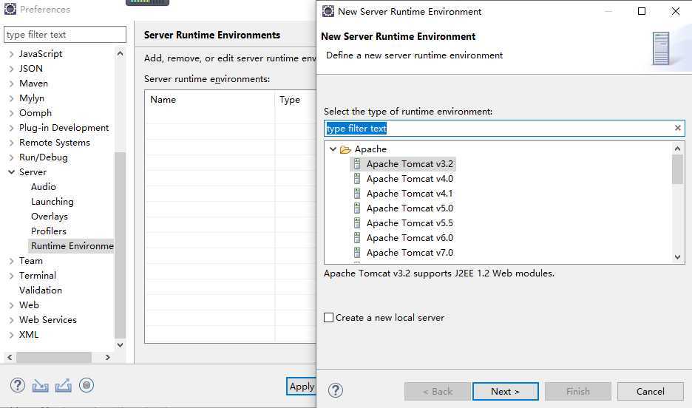Expand the XML preferences node
Image resolution: width=692 pixels, height=408 pixels.
[x=12, y=335]
